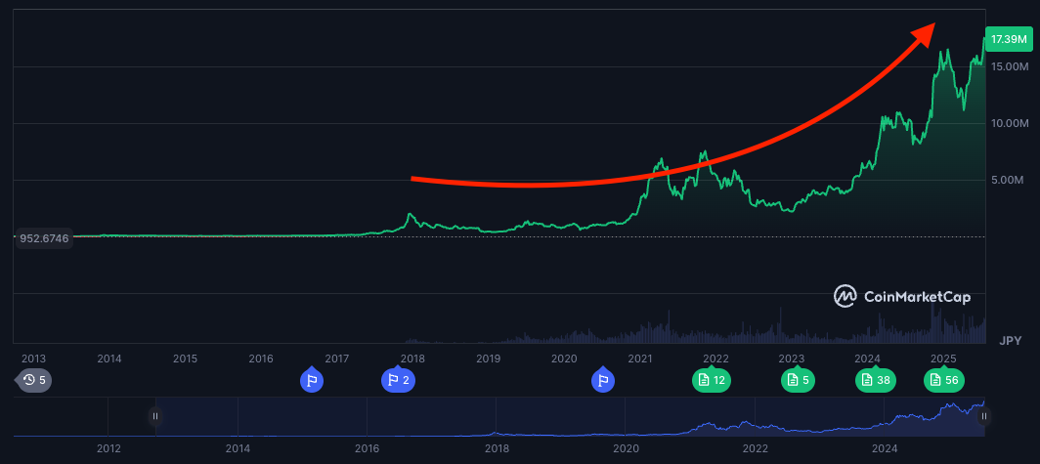This screenshot has width=1040, height=464.
Task: Click the 952.6746 starting price label
Action: [x=42, y=238]
